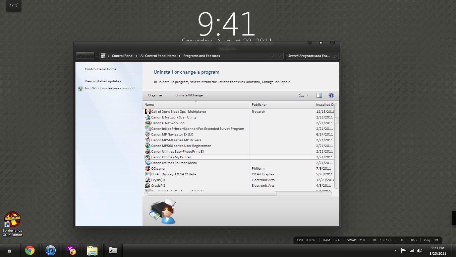Click the Start button on the taskbar
Screen dimensions: 456x257
pos(9,251)
